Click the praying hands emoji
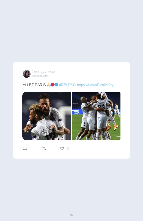Image resolution: width=143 pixels, height=221 pixels. (x=49, y=85)
